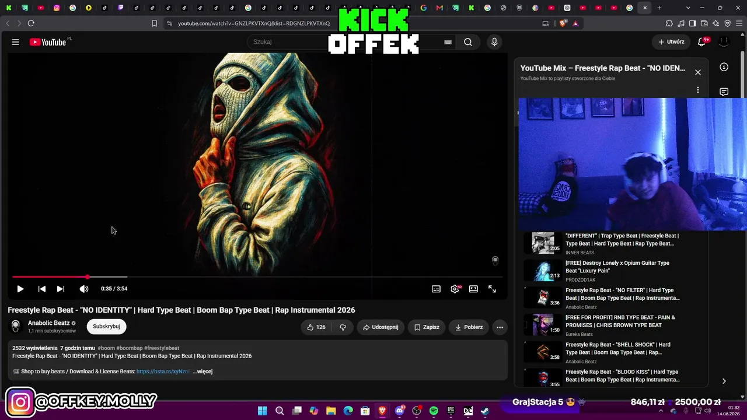
Task: Play the paused video
Action: 20,289
